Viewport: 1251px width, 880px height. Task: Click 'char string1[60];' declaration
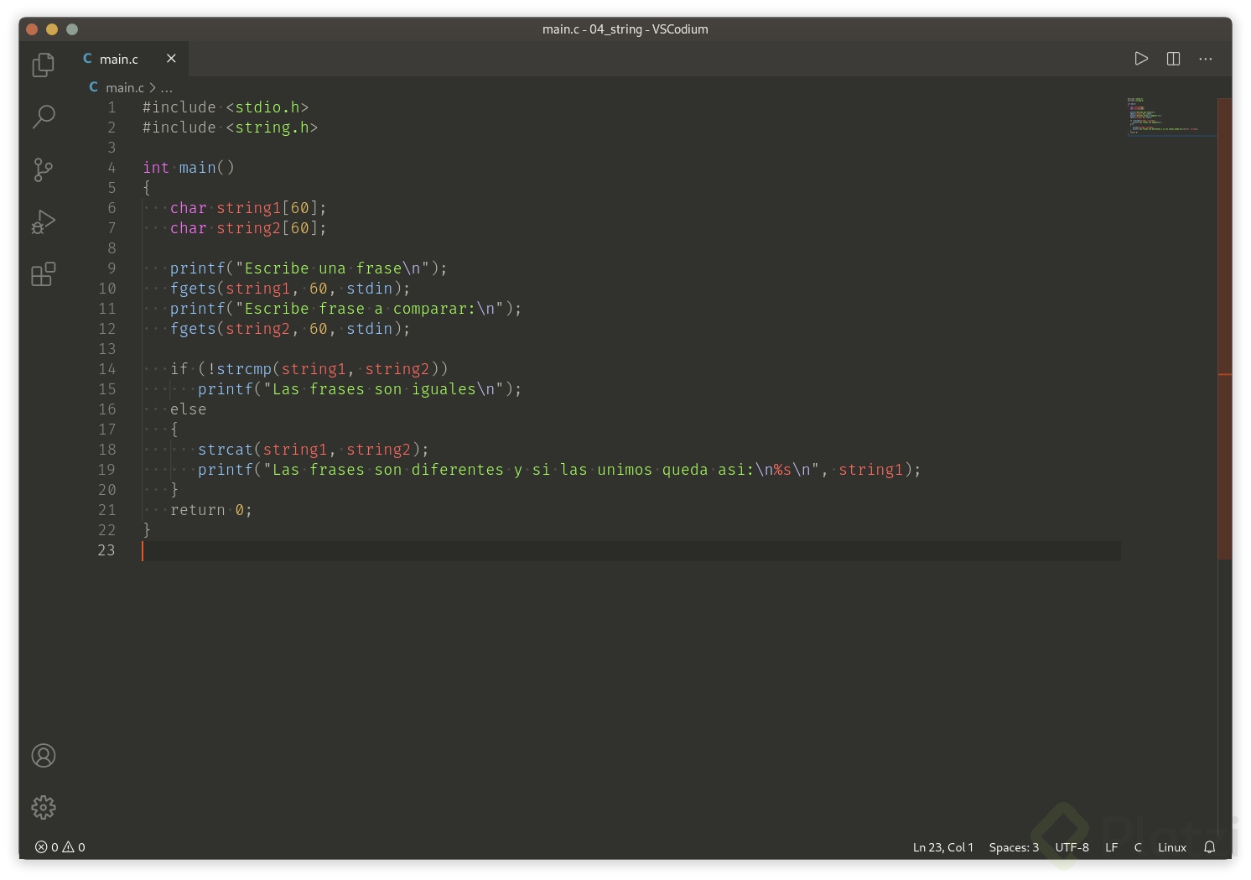pos(248,208)
